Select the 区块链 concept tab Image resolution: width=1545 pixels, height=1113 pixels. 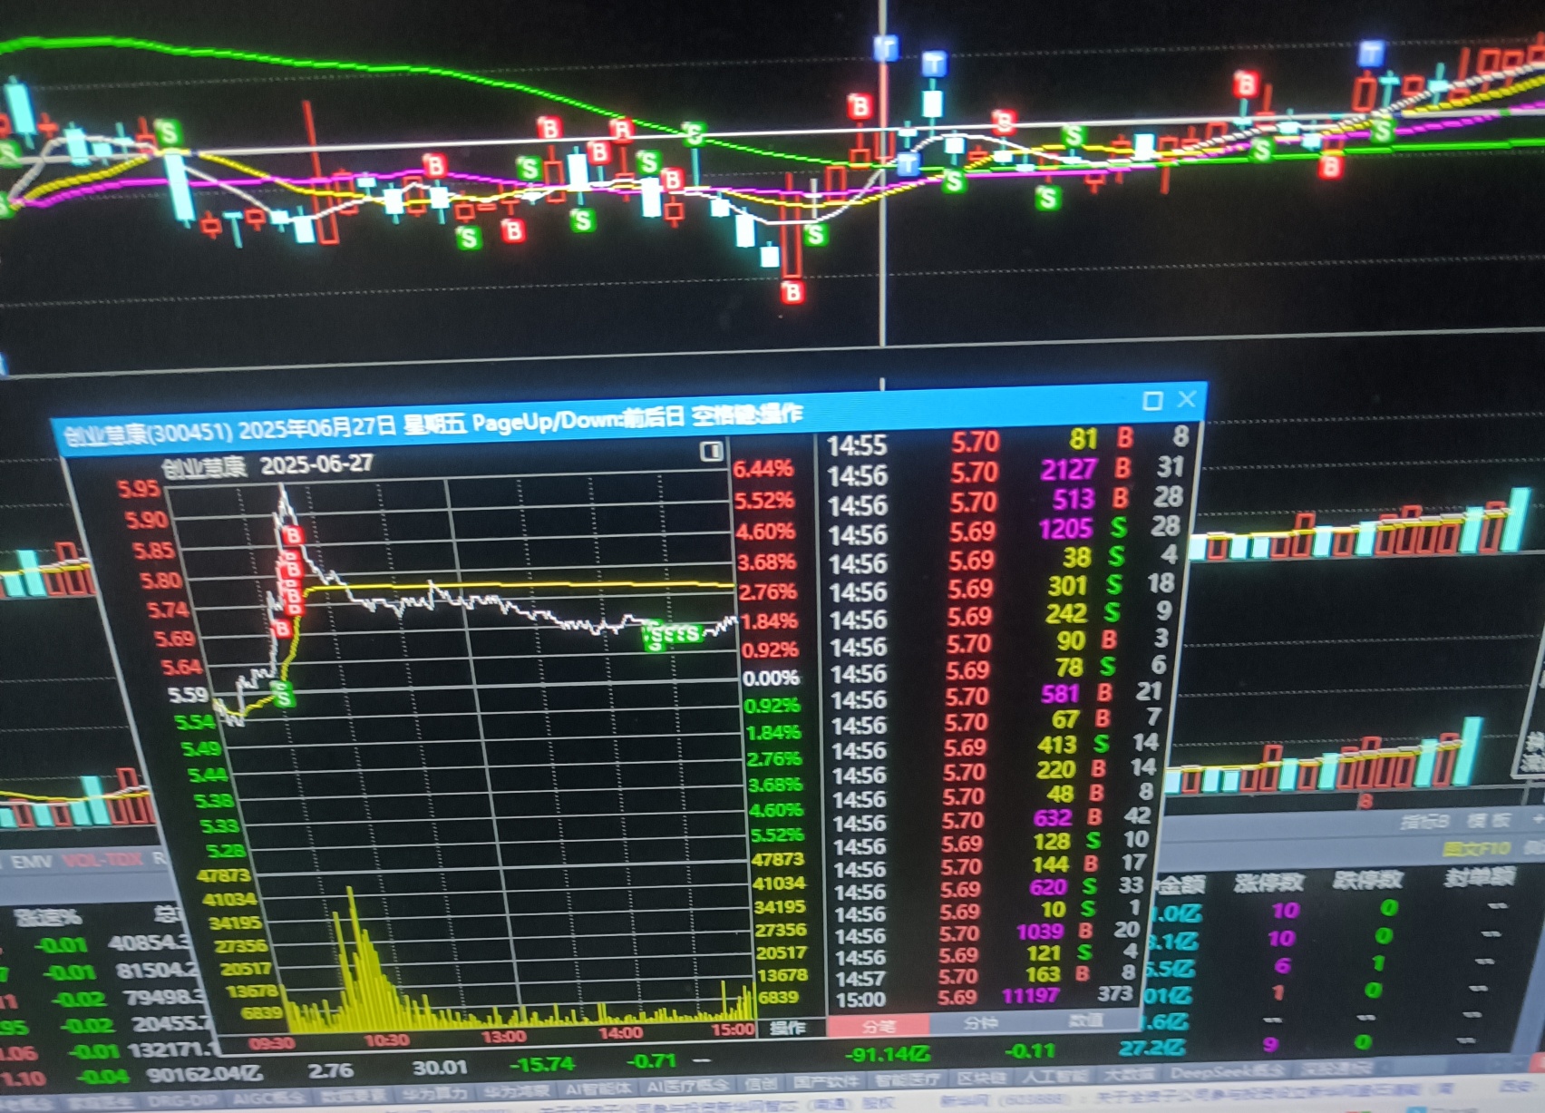[x=981, y=1078]
